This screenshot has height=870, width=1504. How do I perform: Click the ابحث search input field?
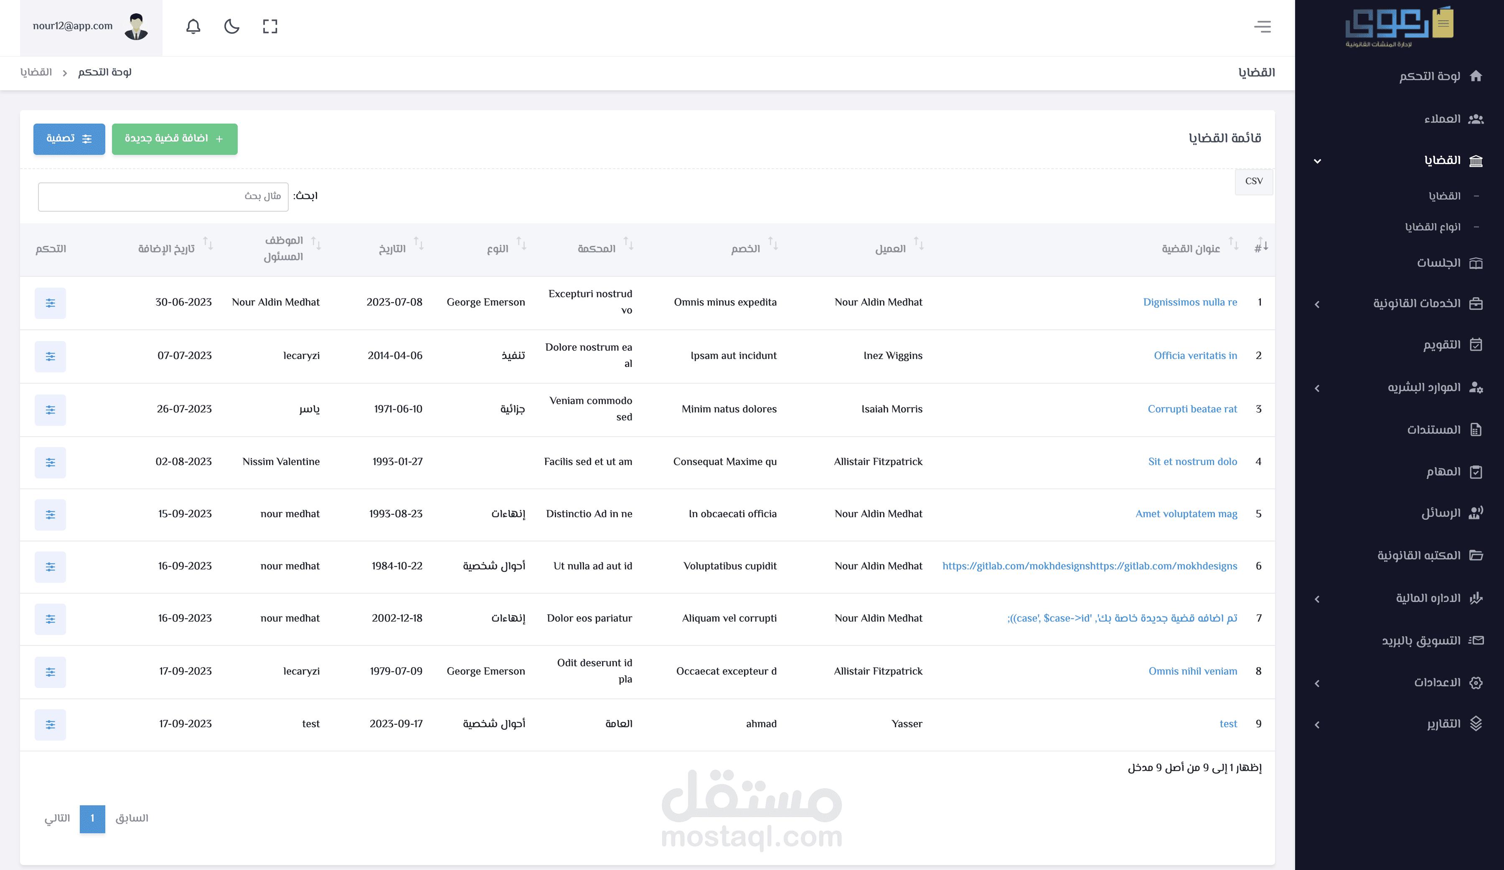coord(163,197)
